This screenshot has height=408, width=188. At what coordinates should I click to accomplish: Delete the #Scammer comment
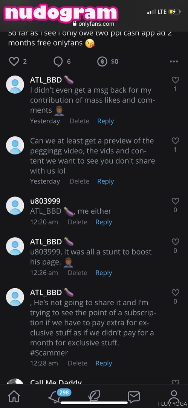pos(77,363)
